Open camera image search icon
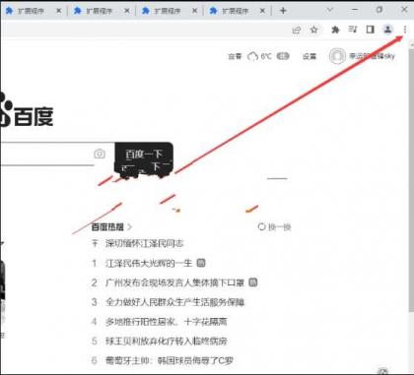The image size is (414, 375). tap(100, 154)
